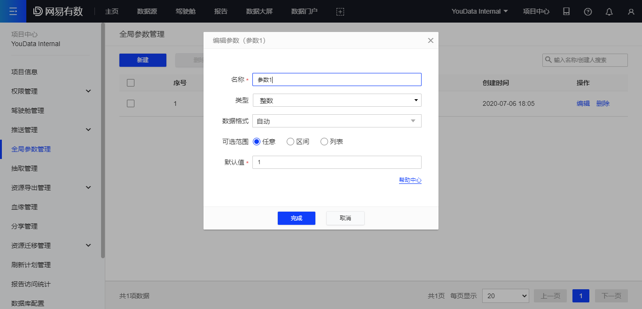This screenshot has height=309, width=642.
Task: Select the 列表 radio option
Action: click(x=332, y=142)
